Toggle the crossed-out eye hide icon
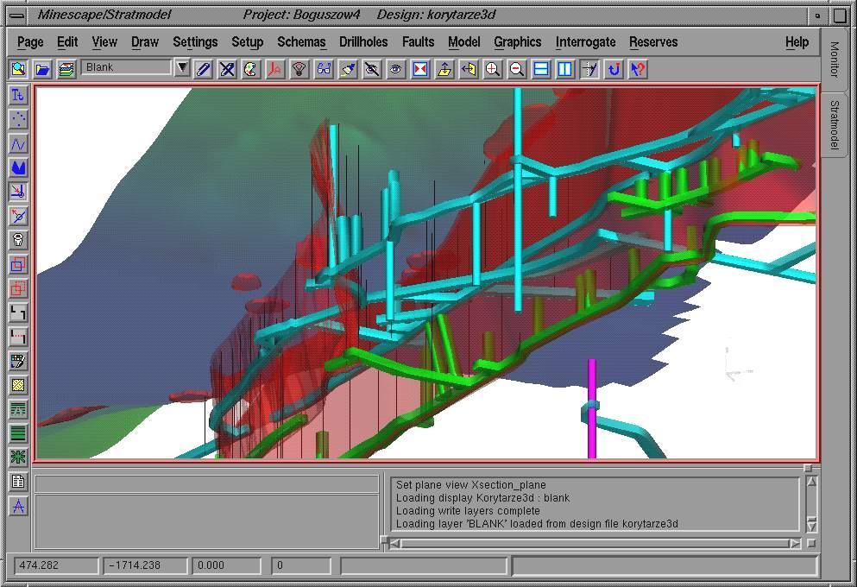The image size is (857, 587). point(372,69)
